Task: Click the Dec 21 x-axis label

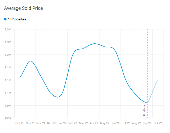Action: (52, 123)
